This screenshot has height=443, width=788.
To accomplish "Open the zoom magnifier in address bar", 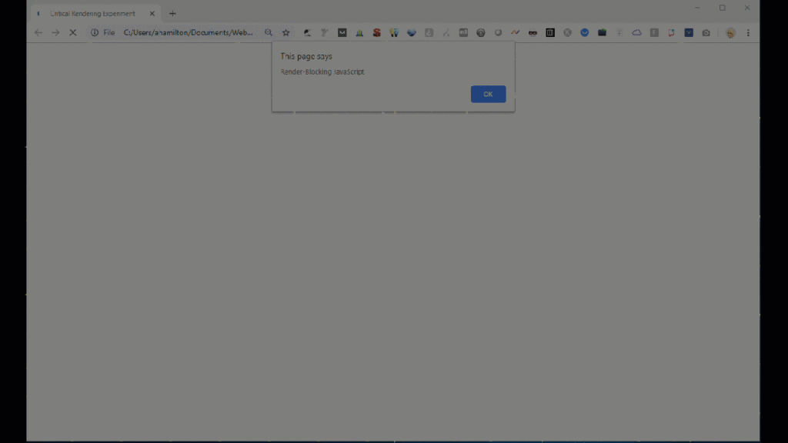I will pyautogui.click(x=269, y=33).
